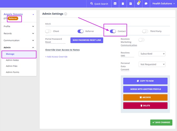Open the Personal Data Consent dropdown
177x131 pixels.
152,64
